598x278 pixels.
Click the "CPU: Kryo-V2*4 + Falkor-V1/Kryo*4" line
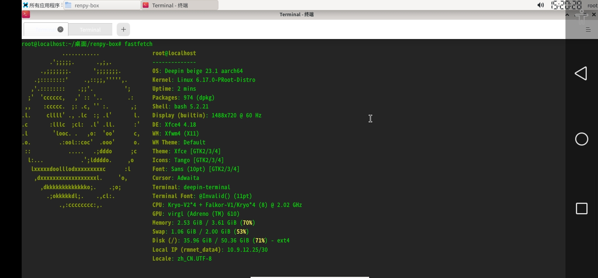(x=227, y=205)
